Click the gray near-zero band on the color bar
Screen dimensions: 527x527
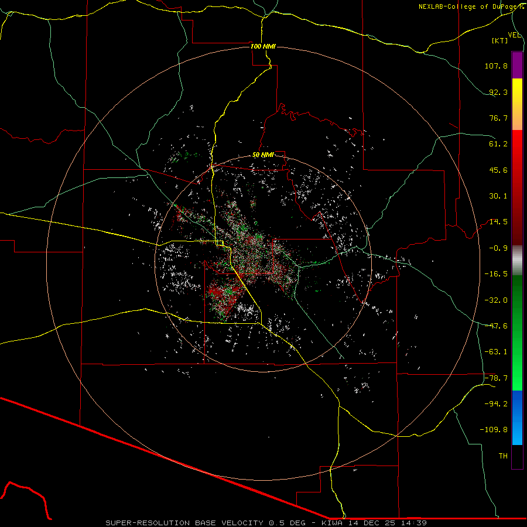point(517,259)
